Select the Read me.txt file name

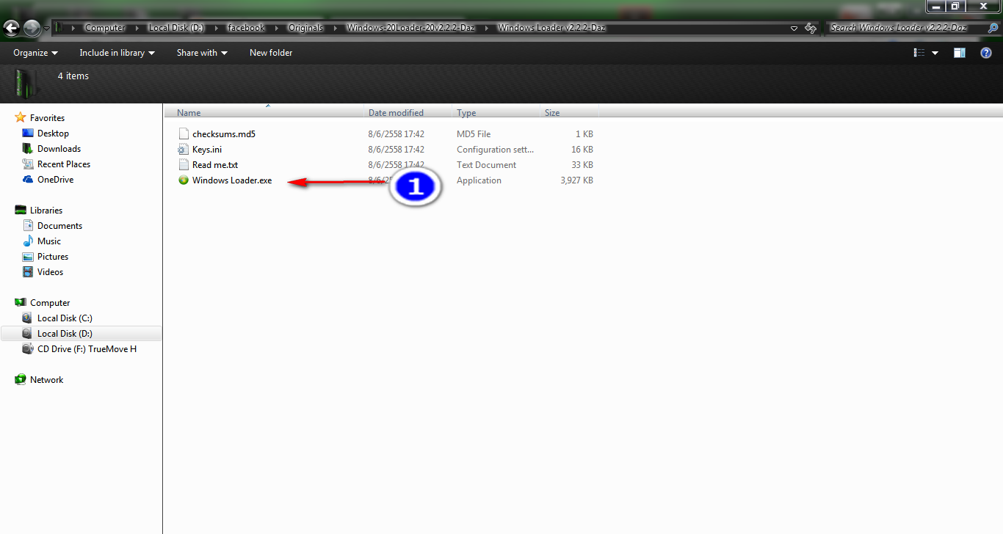pos(215,165)
